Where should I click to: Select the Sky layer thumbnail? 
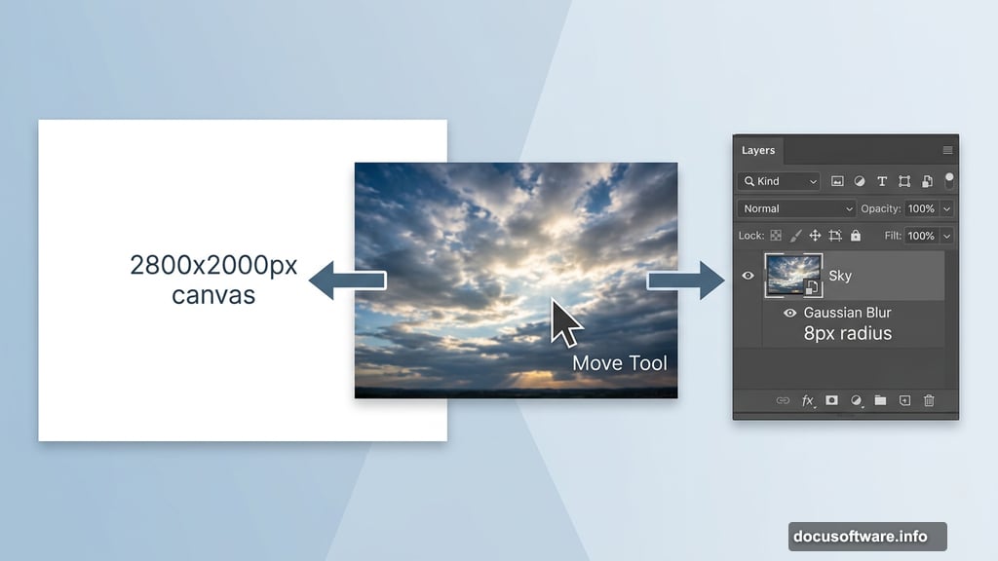(791, 276)
